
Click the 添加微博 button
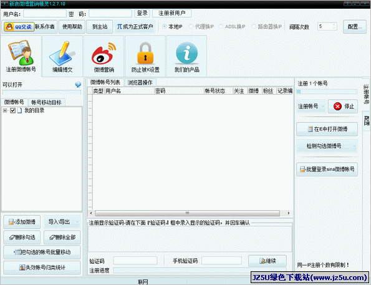22,222
